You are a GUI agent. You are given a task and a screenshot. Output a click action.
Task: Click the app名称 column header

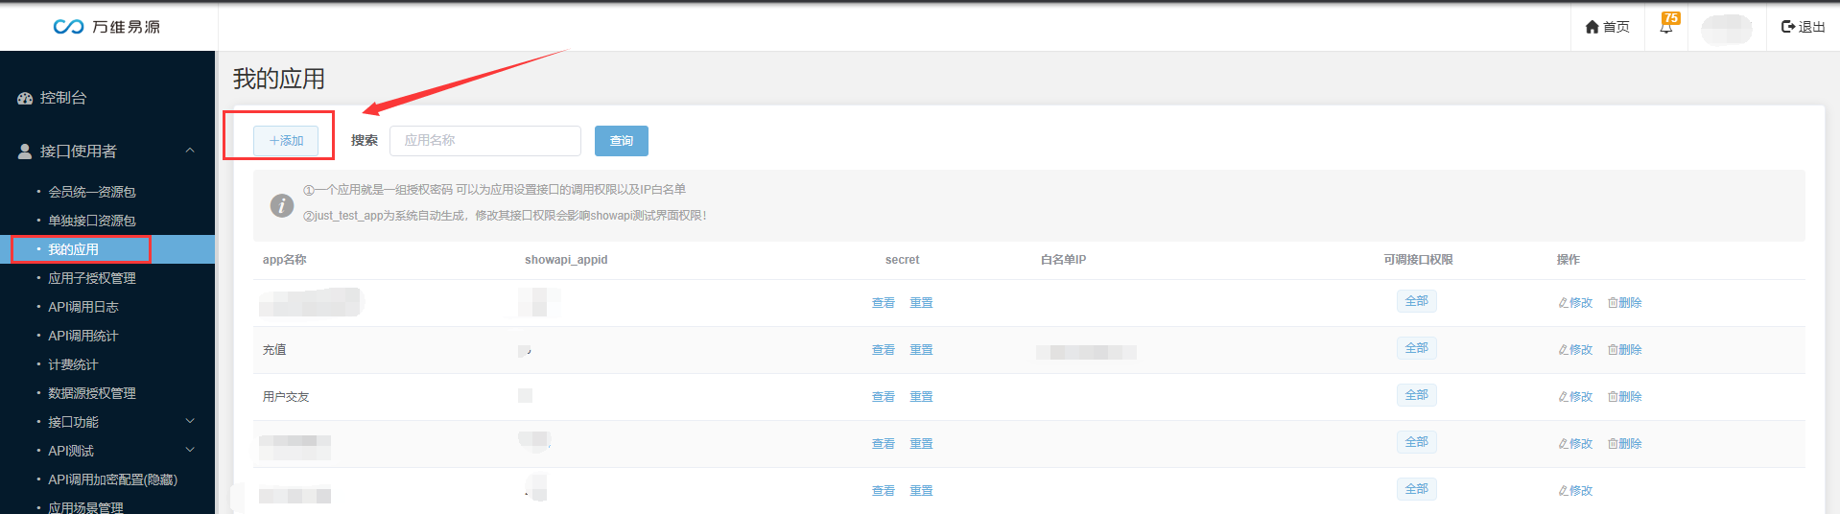point(285,260)
